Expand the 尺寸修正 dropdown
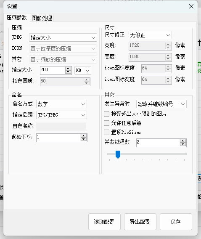This screenshot has width=201, height=239. click(x=150, y=35)
